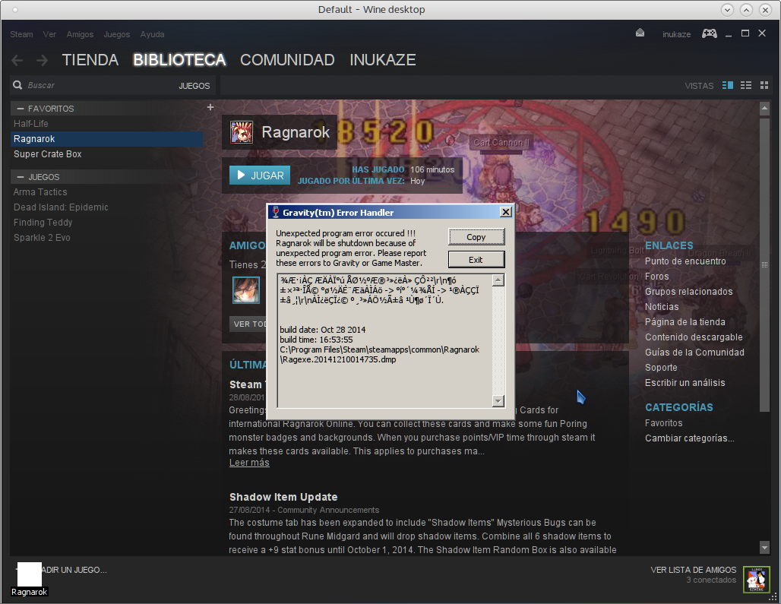Go forward with the right arrow

pos(43,60)
